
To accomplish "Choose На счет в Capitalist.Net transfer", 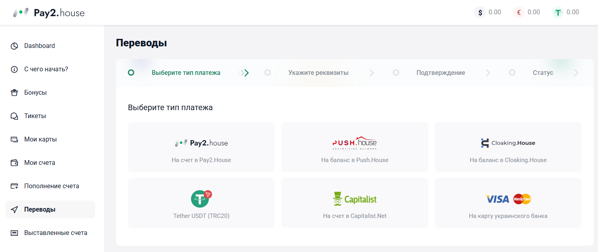I will coord(355,203).
